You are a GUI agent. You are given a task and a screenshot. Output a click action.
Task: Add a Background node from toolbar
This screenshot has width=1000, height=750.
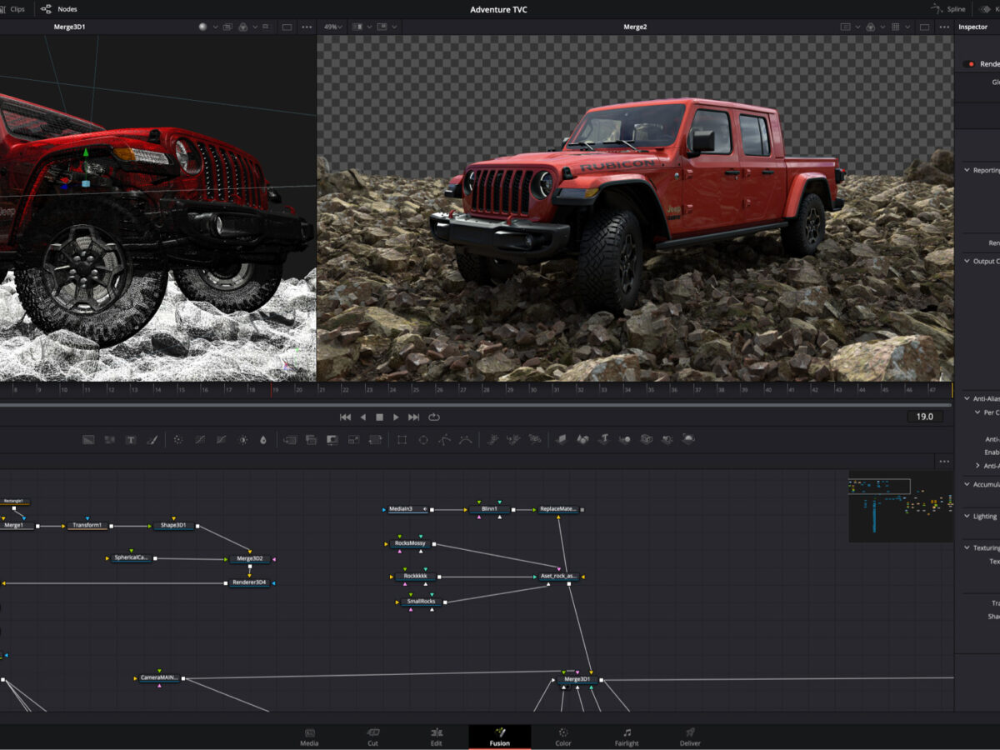pyautogui.click(x=88, y=440)
